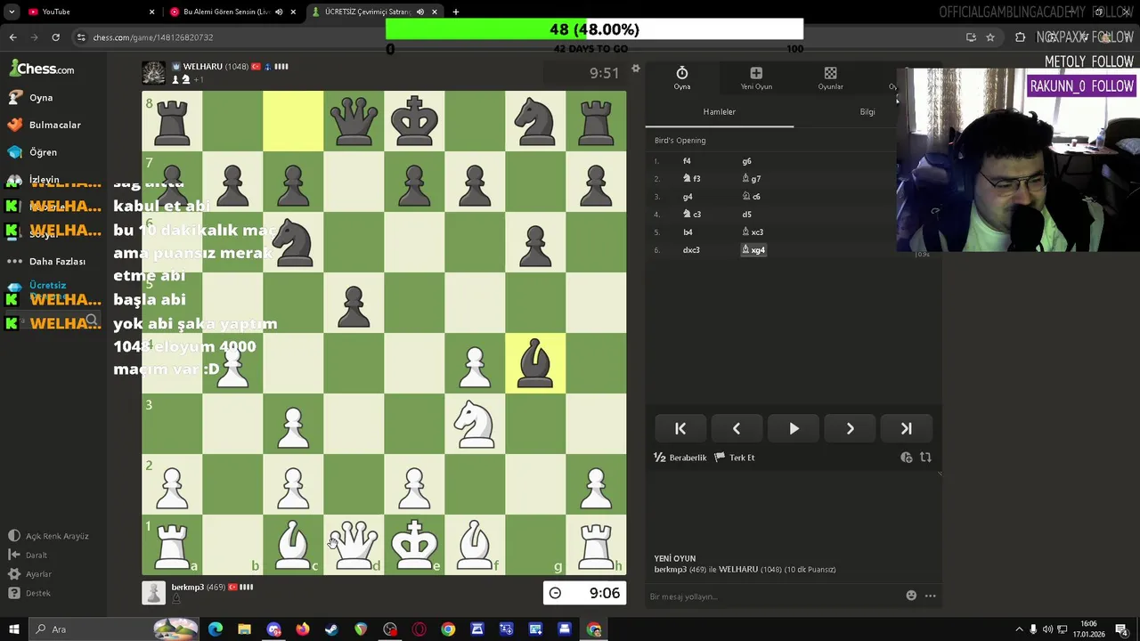Click the white queen on d1
Image resolution: width=1140 pixels, height=641 pixels.
point(354,544)
